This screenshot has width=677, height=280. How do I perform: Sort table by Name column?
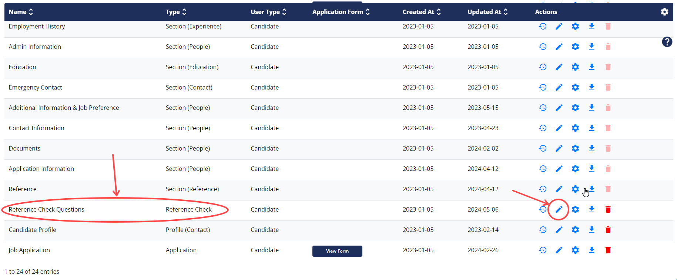coord(21,12)
